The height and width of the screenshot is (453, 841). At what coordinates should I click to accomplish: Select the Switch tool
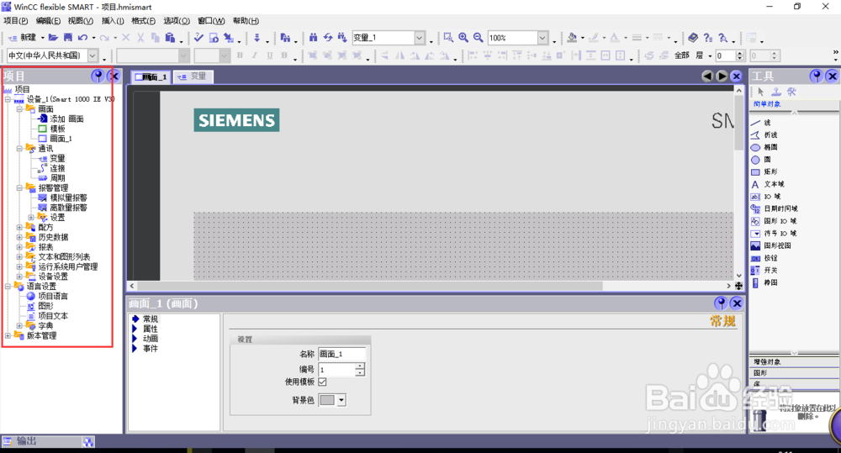click(x=764, y=271)
